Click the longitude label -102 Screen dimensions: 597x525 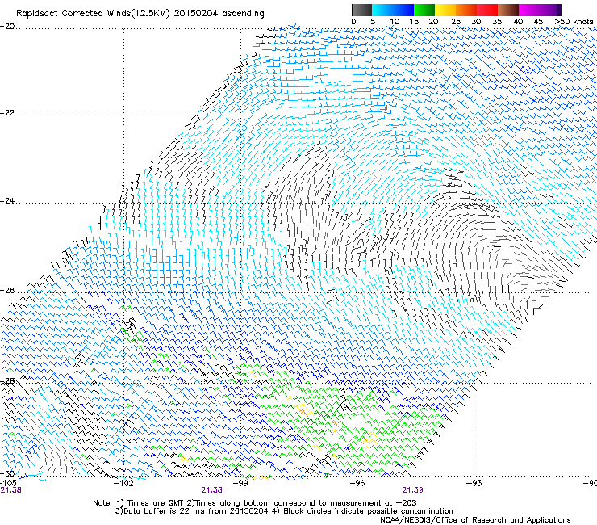124,483
